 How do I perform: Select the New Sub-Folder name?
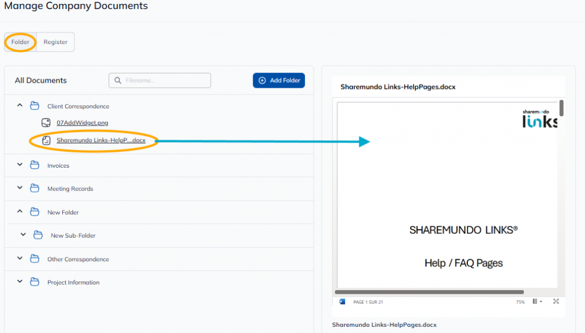tap(73, 236)
